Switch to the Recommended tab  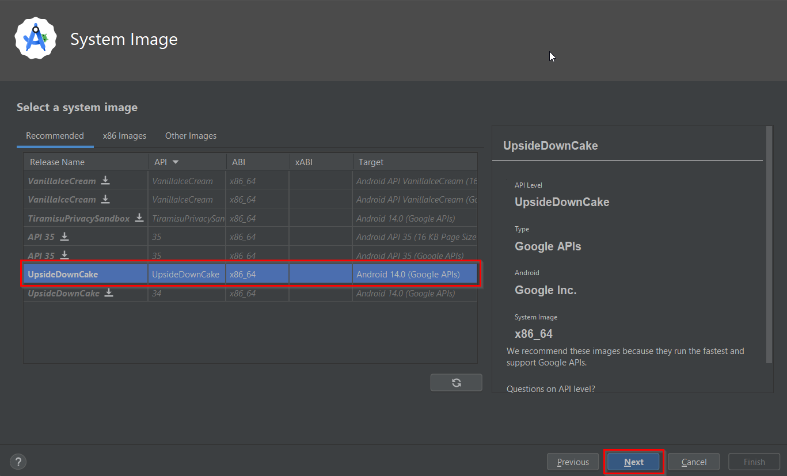pyautogui.click(x=55, y=136)
